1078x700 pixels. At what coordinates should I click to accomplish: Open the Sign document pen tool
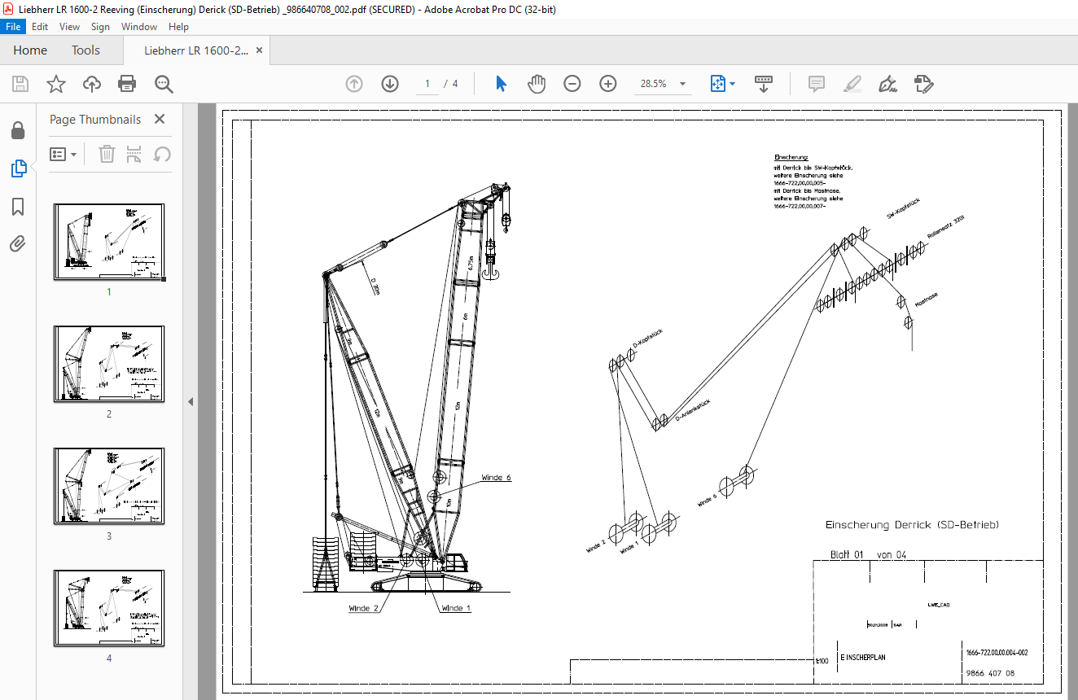click(887, 84)
